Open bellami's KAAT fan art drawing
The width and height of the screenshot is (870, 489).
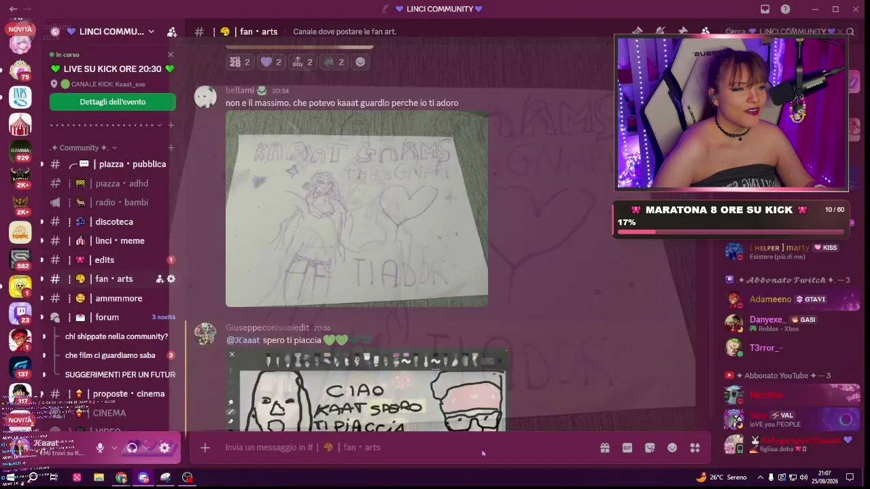357,209
